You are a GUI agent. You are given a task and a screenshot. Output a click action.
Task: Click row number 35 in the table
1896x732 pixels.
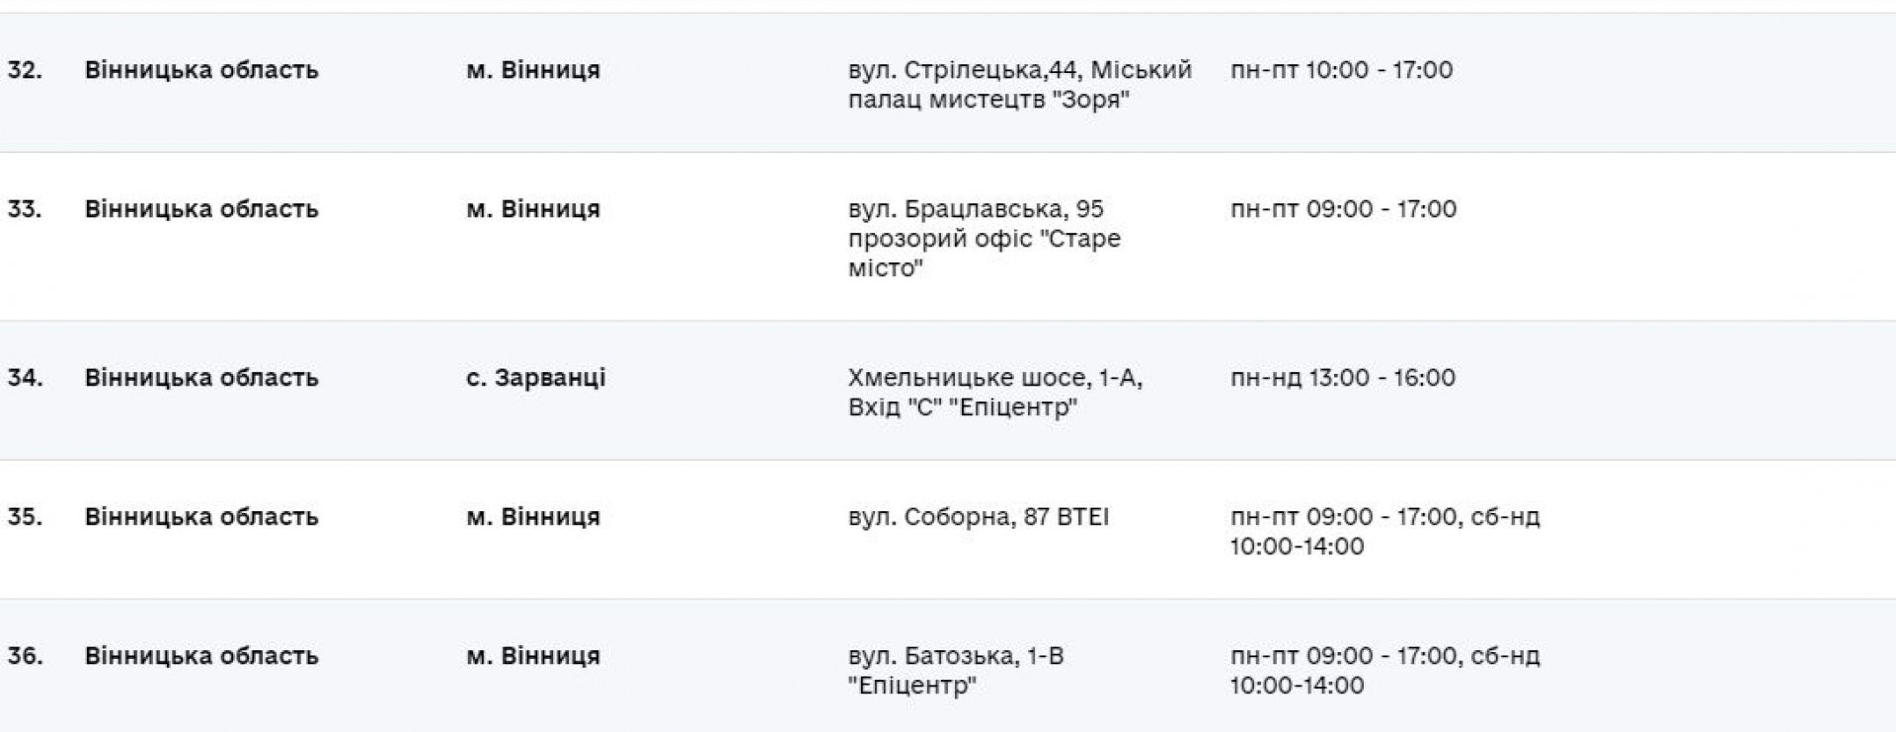(25, 517)
